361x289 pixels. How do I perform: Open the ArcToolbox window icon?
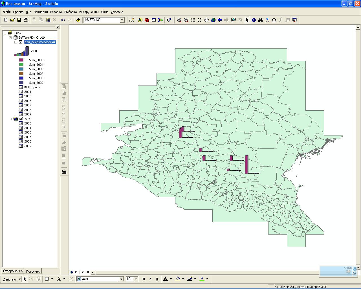click(147, 20)
